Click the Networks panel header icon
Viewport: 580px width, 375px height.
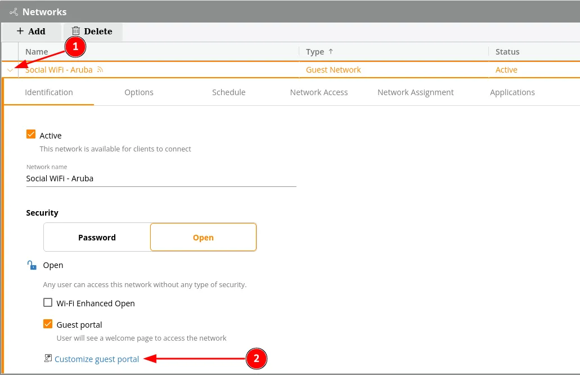tap(14, 12)
